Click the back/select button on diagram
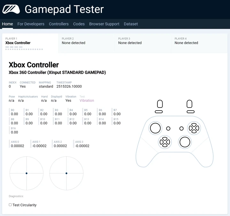Screen dimensions: 230x216 click(x=168, y=128)
